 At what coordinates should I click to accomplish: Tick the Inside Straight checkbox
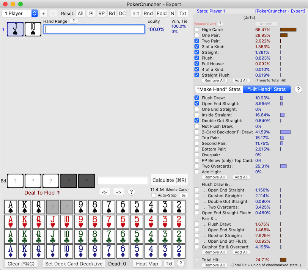(196, 115)
